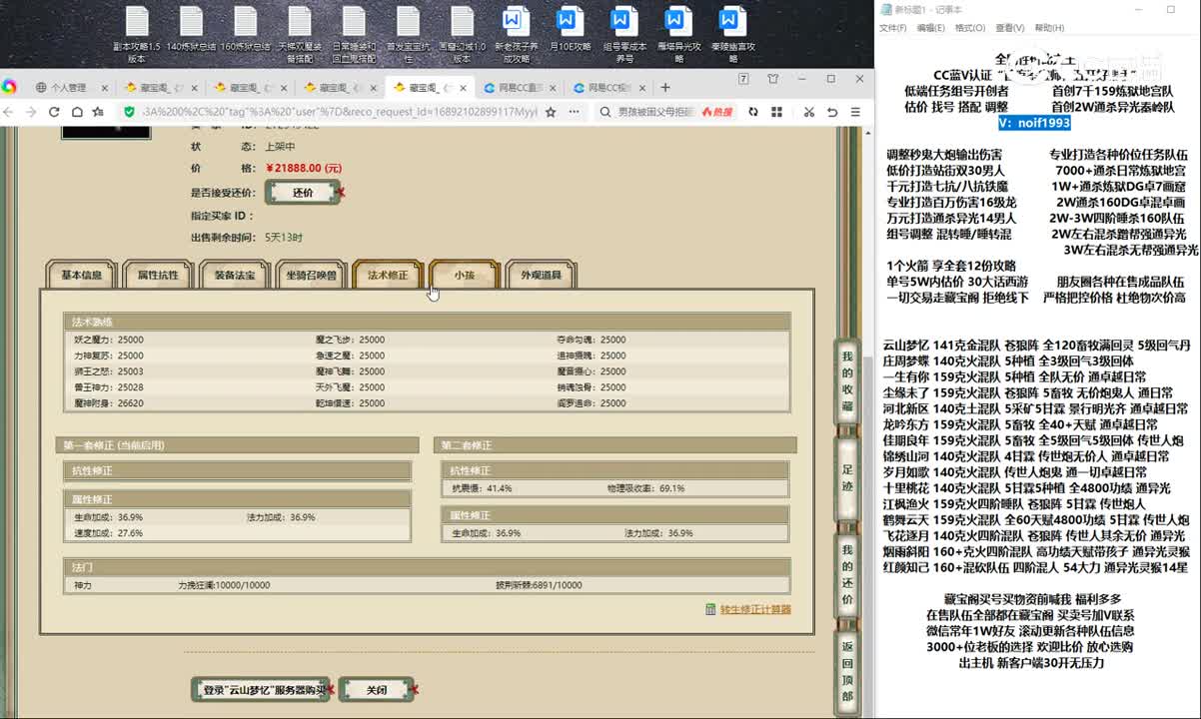
Task: Open Notepad 帮助(H) menu
Action: [1049, 28]
